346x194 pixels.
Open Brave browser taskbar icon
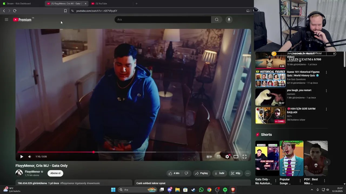233,190
